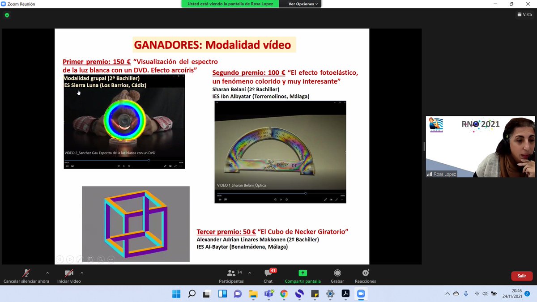Click the green encryption shield icon
Screen dimensions: 537x302
tap(7, 15)
